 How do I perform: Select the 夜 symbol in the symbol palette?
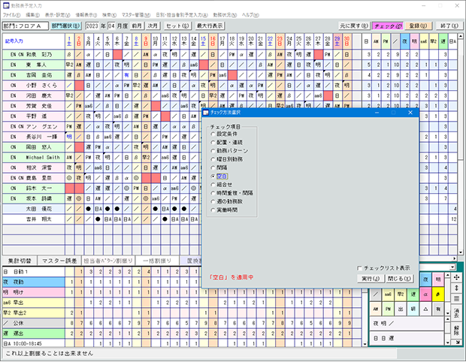(425, 279)
